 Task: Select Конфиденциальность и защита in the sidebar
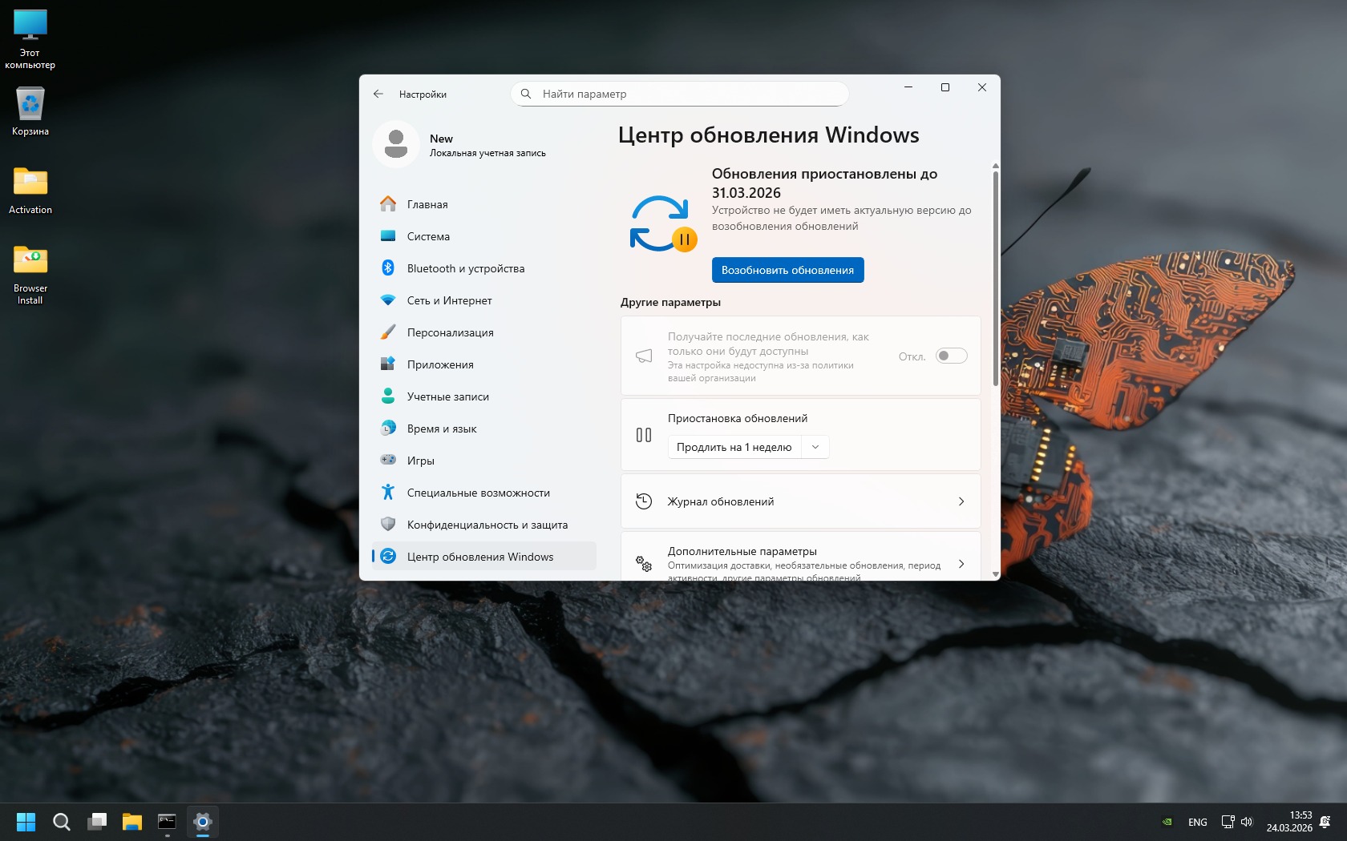487,525
